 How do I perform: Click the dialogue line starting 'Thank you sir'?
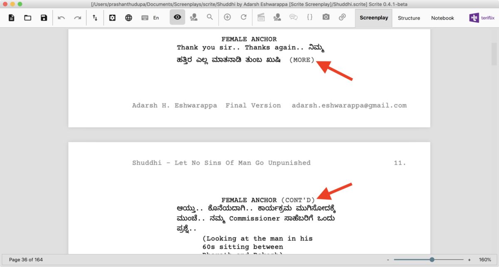[251, 48]
